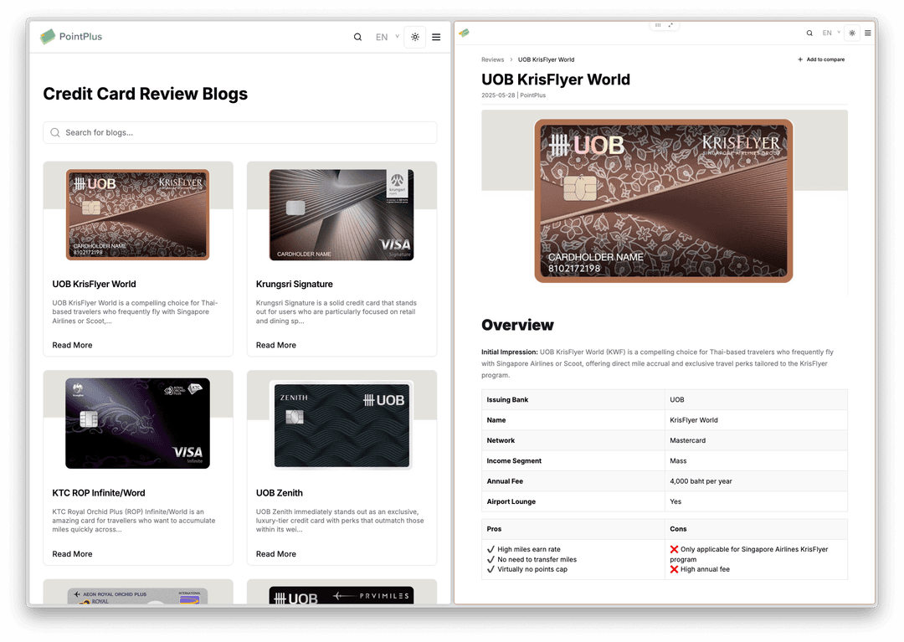This screenshot has width=904, height=642.
Task: Click Read More under KTC ROP Infinite/Word
Action: click(72, 554)
